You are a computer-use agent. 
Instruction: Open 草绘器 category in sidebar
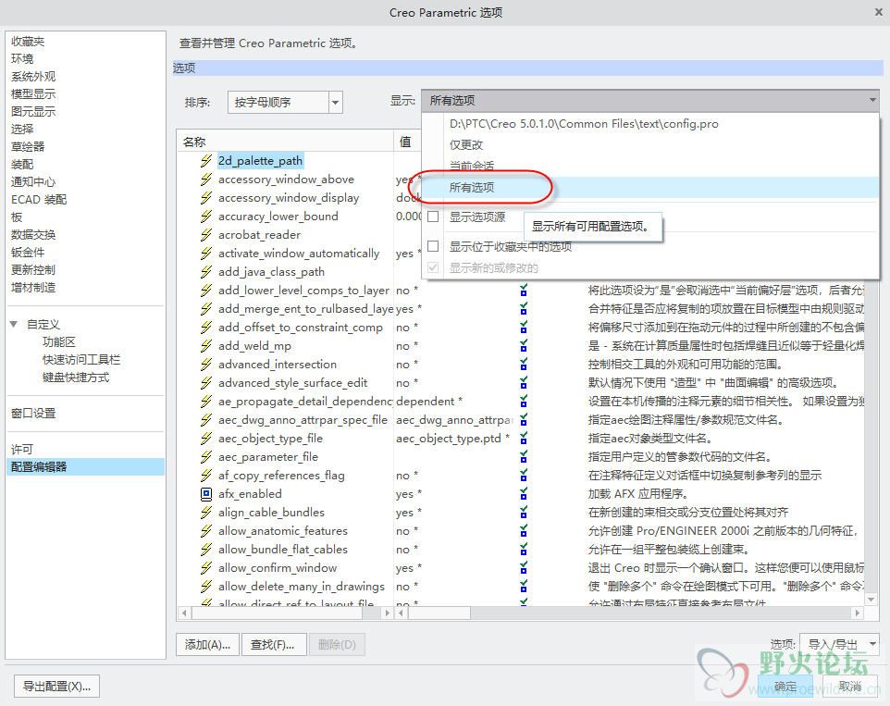[28, 147]
